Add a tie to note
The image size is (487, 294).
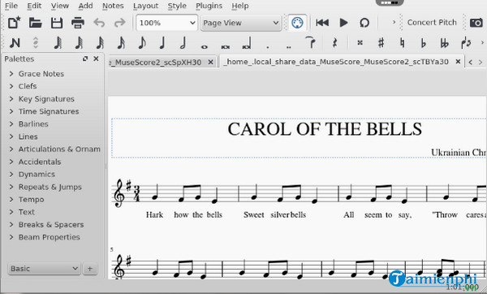[x=310, y=42]
